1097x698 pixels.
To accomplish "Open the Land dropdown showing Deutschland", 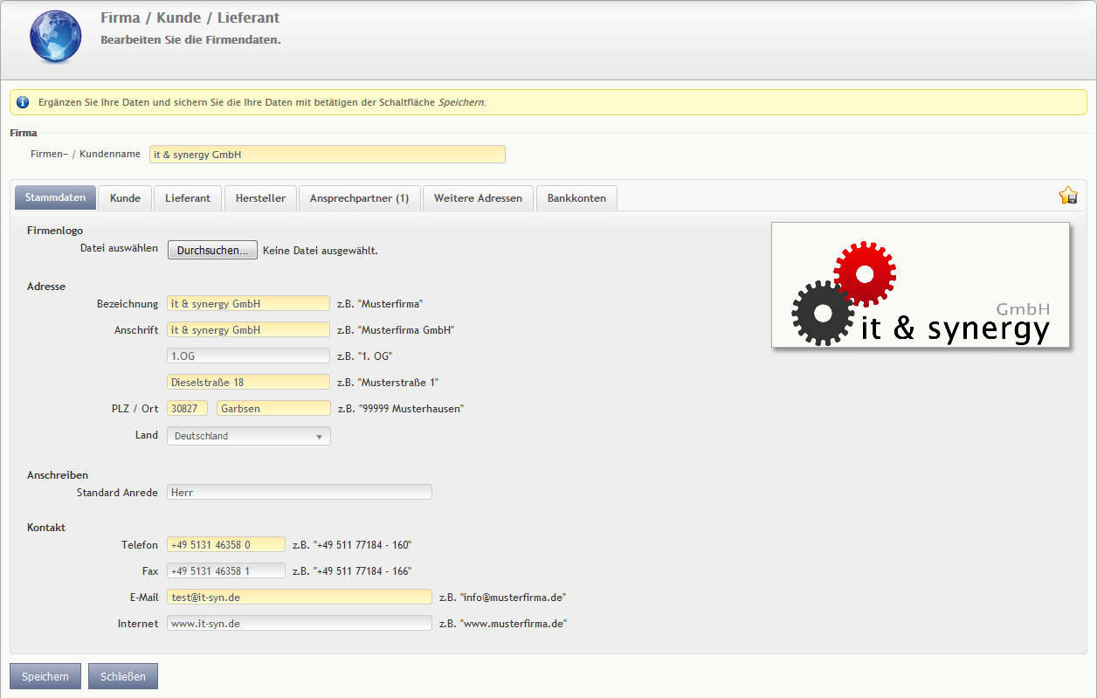I will (x=249, y=436).
